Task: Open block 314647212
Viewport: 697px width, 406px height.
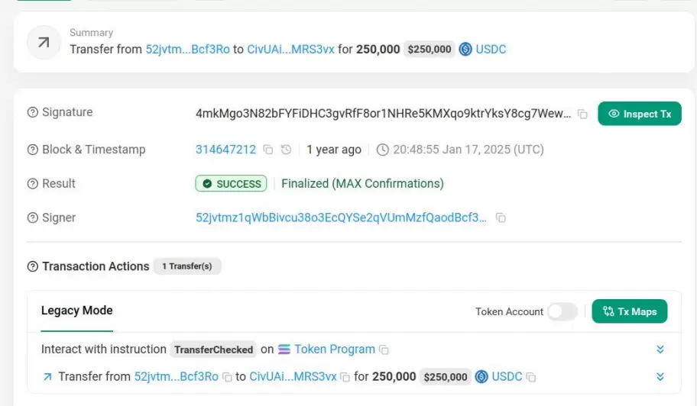Action: pos(225,150)
